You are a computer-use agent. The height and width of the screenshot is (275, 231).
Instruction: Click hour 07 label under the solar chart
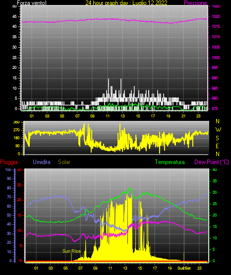(x=80, y=268)
